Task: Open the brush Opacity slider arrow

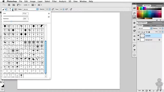Action: (x=50, y=9)
